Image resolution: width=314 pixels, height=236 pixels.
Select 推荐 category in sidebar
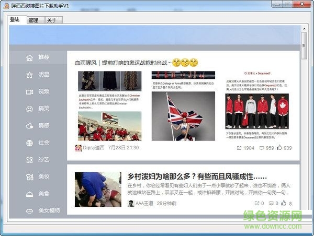44,57
